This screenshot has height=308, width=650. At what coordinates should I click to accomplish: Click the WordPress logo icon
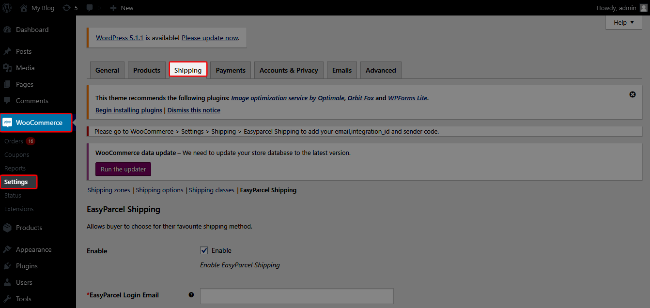[x=7, y=8]
